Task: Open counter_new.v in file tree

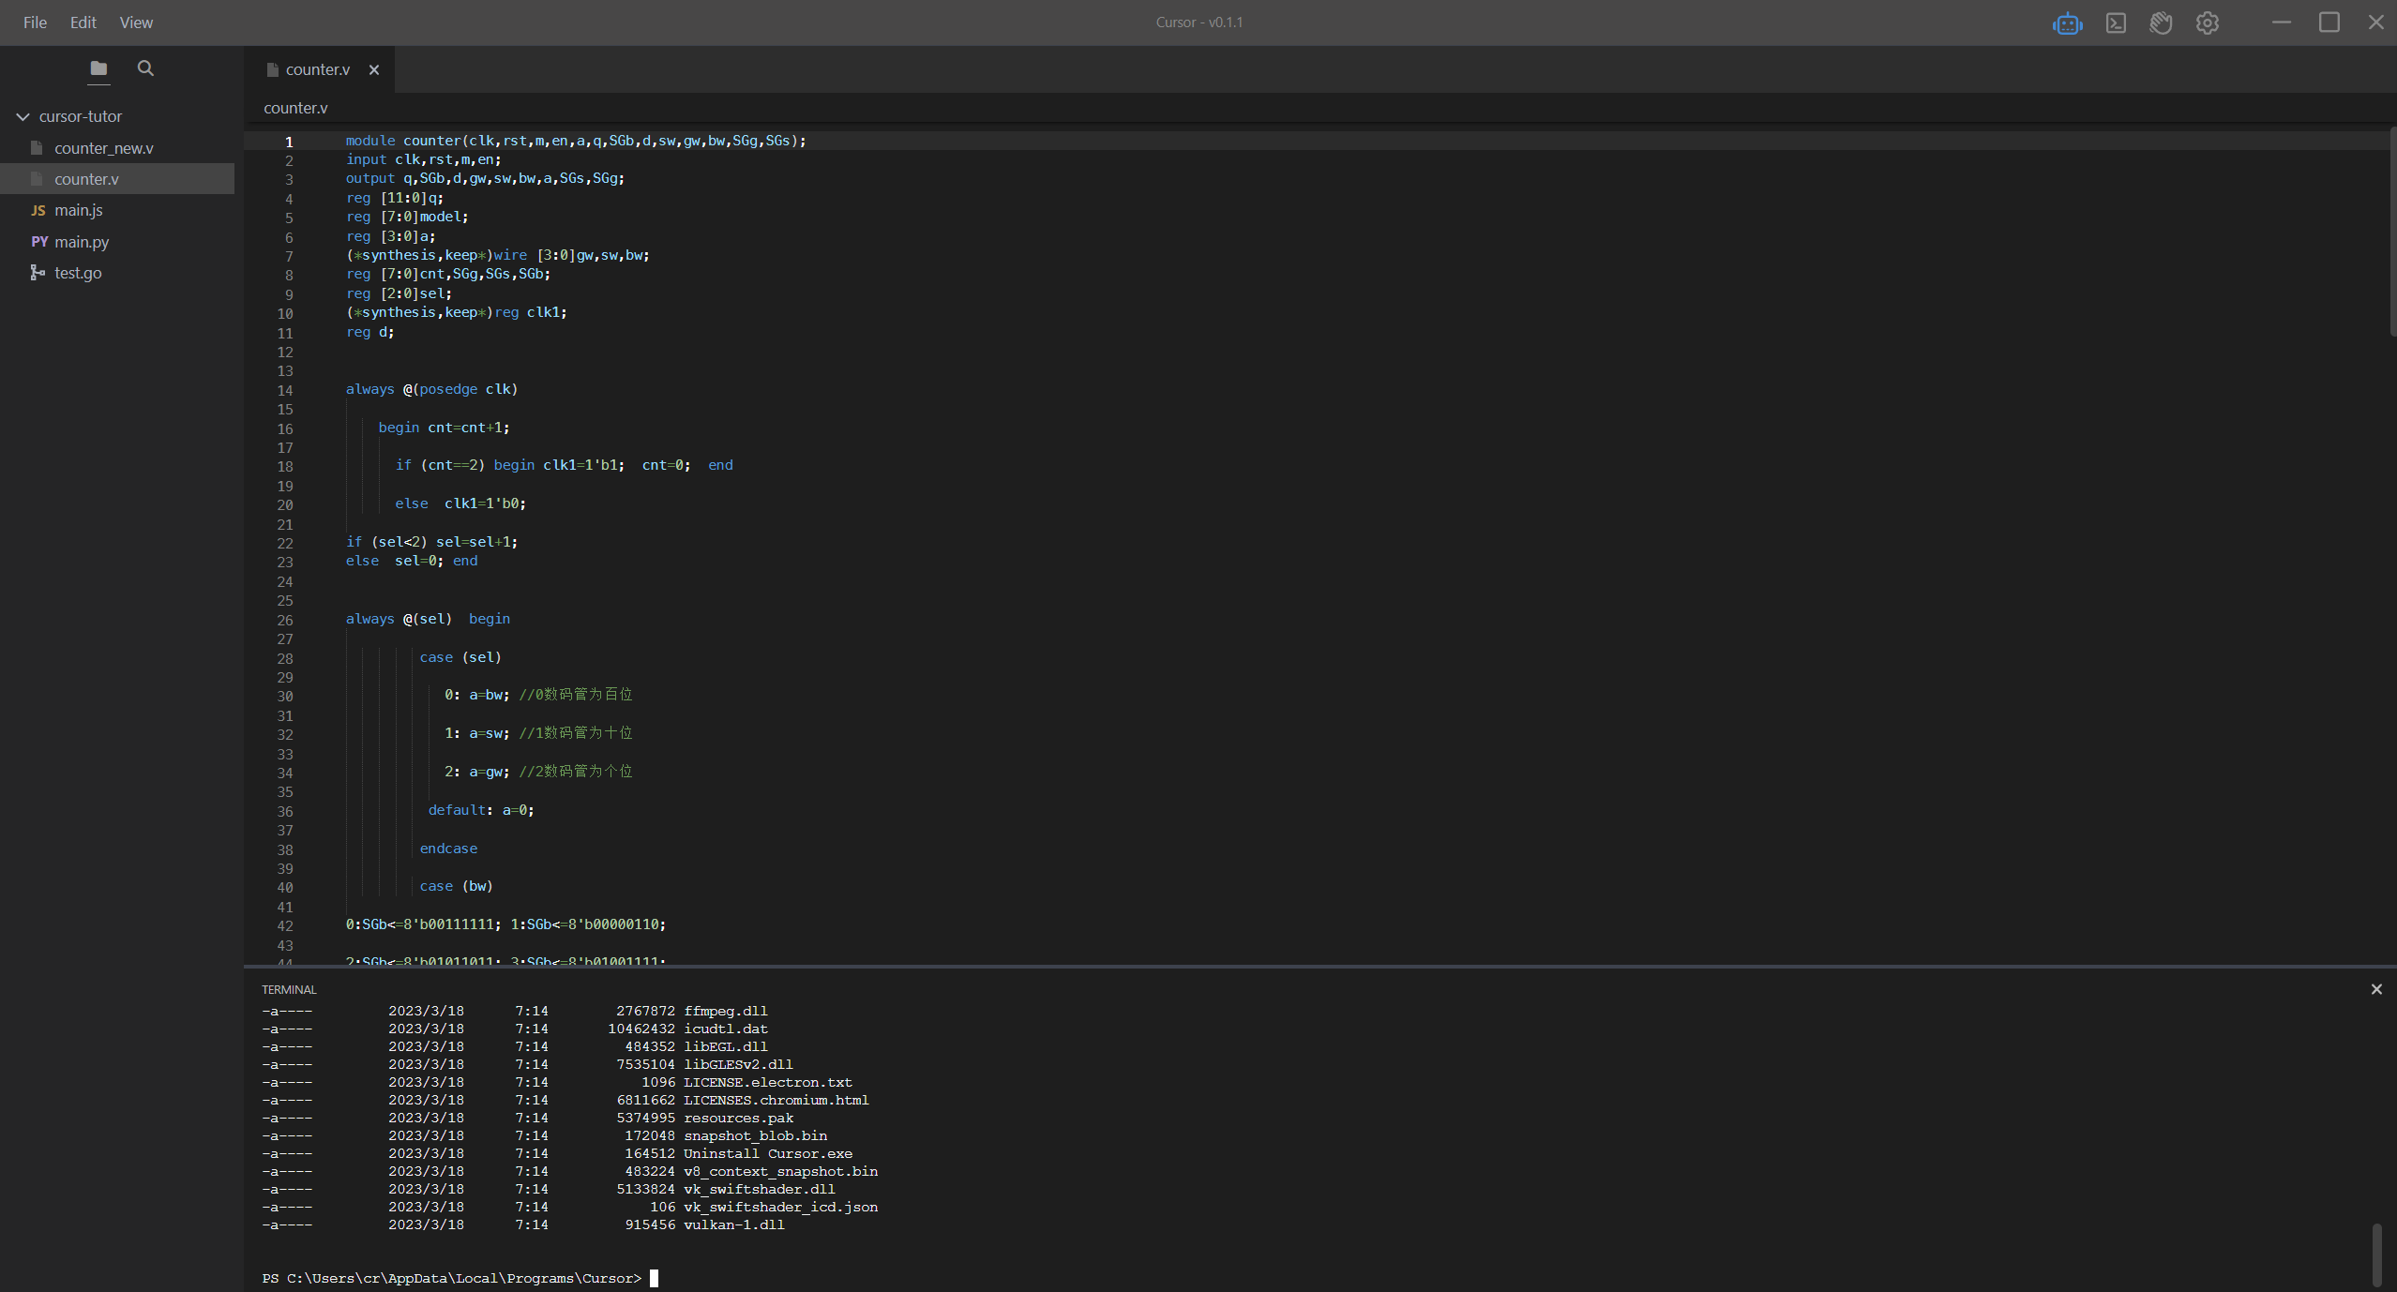Action: pyautogui.click(x=104, y=148)
